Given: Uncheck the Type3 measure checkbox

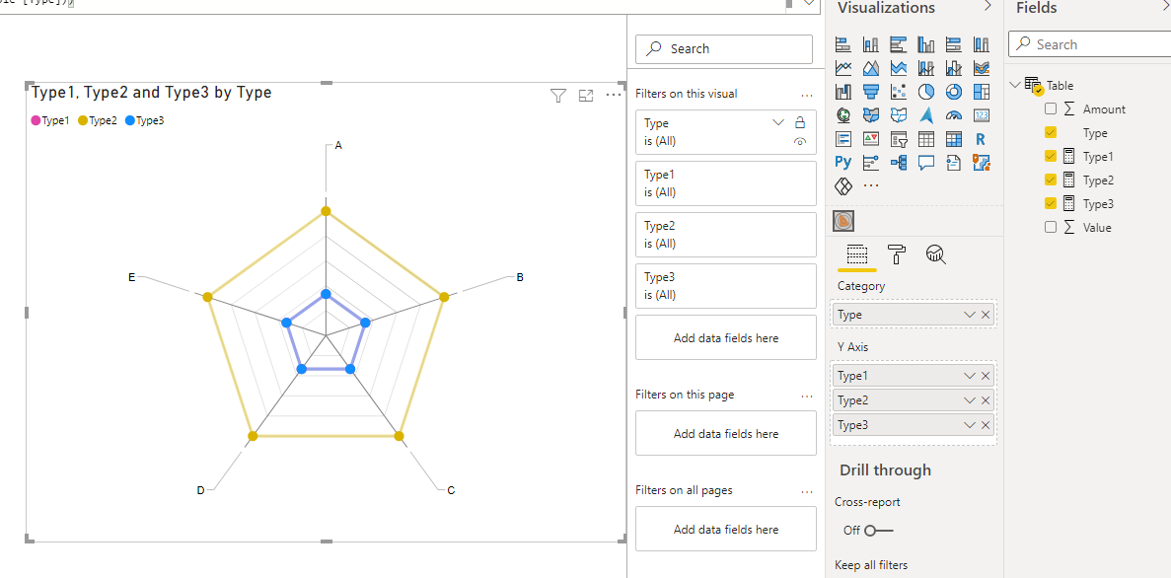Looking at the screenshot, I should click(x=1051, y=203).
